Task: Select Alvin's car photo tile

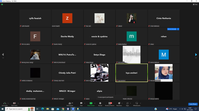Action: click(x=99, y=73)
